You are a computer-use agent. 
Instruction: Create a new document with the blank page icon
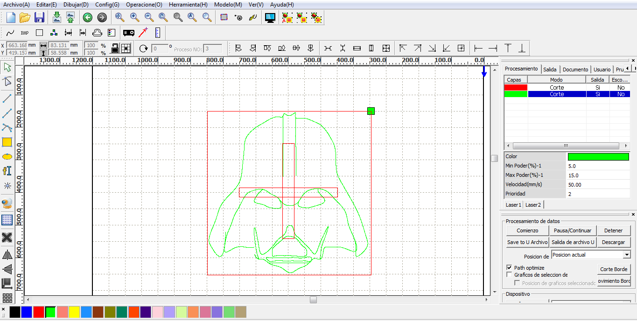[x=11, y=18]
